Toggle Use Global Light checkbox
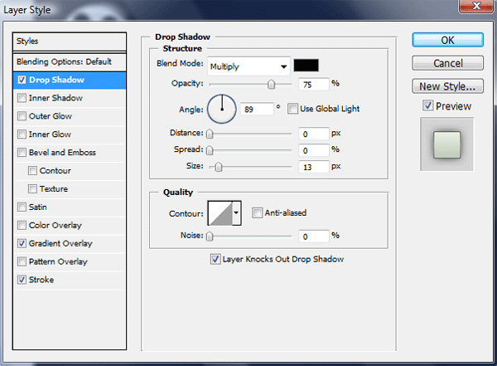Image resolution: width=497 pixels, height=366 pixels. coord(292,109)
